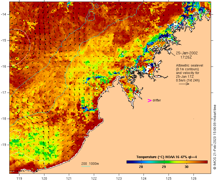Click the longitude label '122'
The height and width of the screenshot is (181, 218).
click(94, 178)
